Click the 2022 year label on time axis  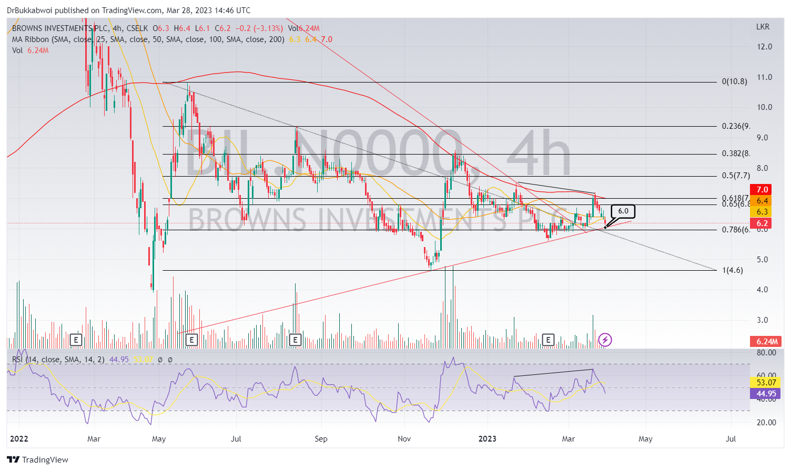tap(19, 439)
